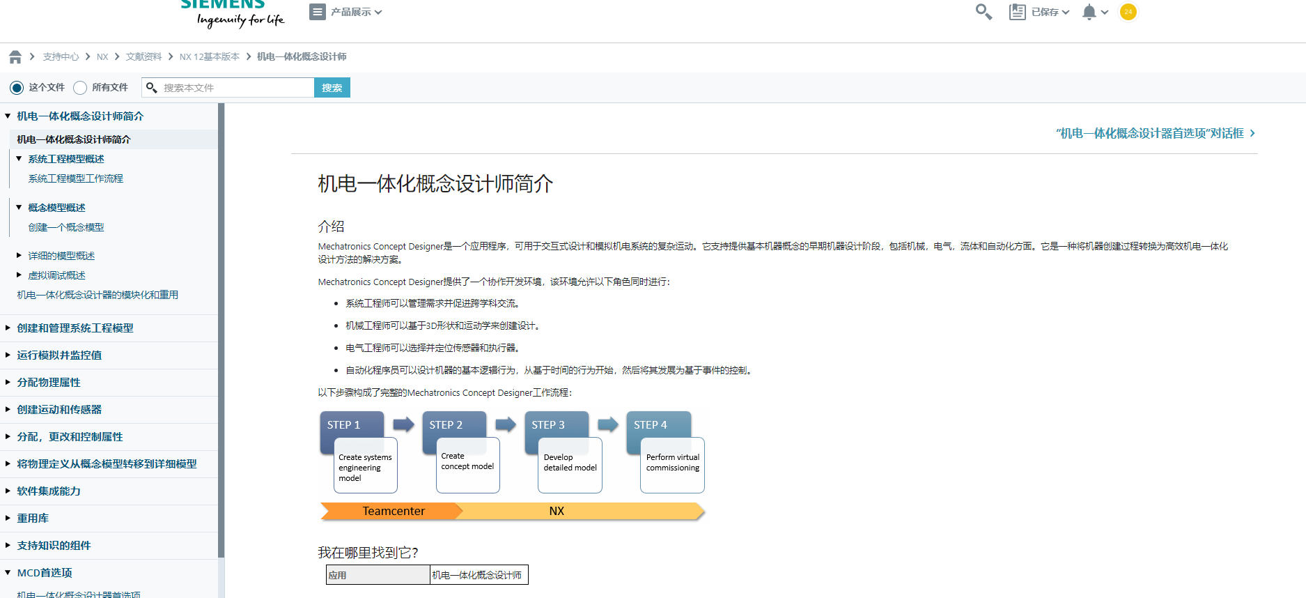Collapse MCD首选项 section

8,572
